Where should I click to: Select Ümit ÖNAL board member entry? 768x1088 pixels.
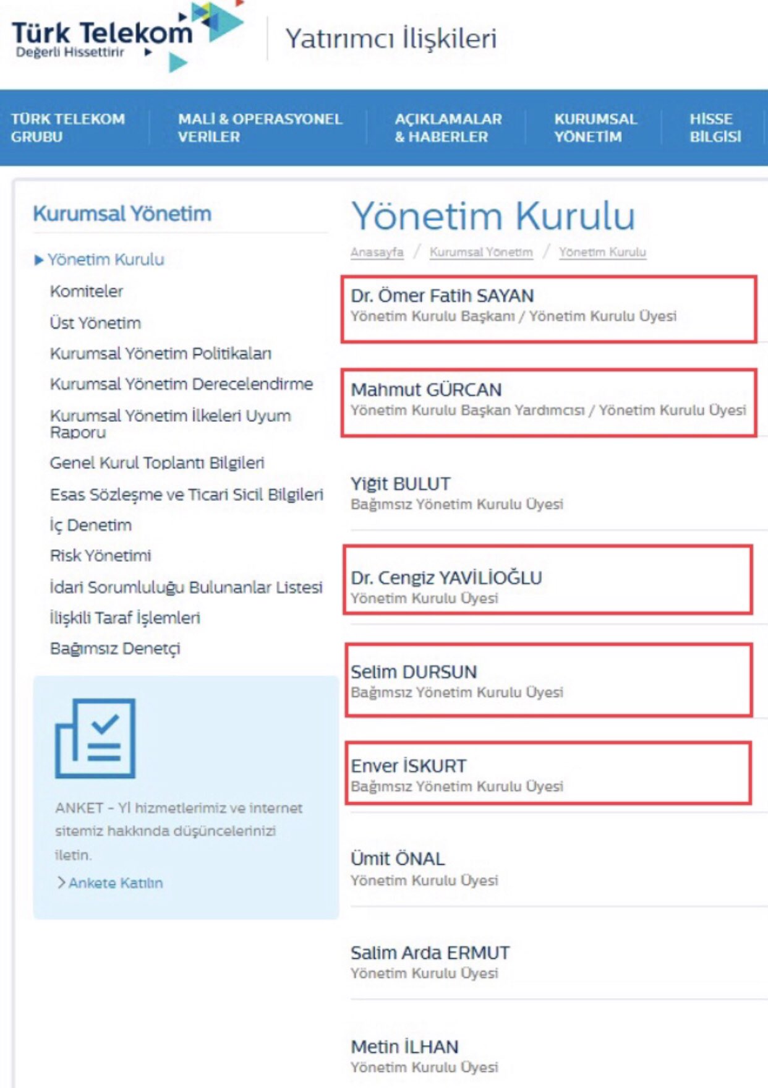(x=398, y=859)
